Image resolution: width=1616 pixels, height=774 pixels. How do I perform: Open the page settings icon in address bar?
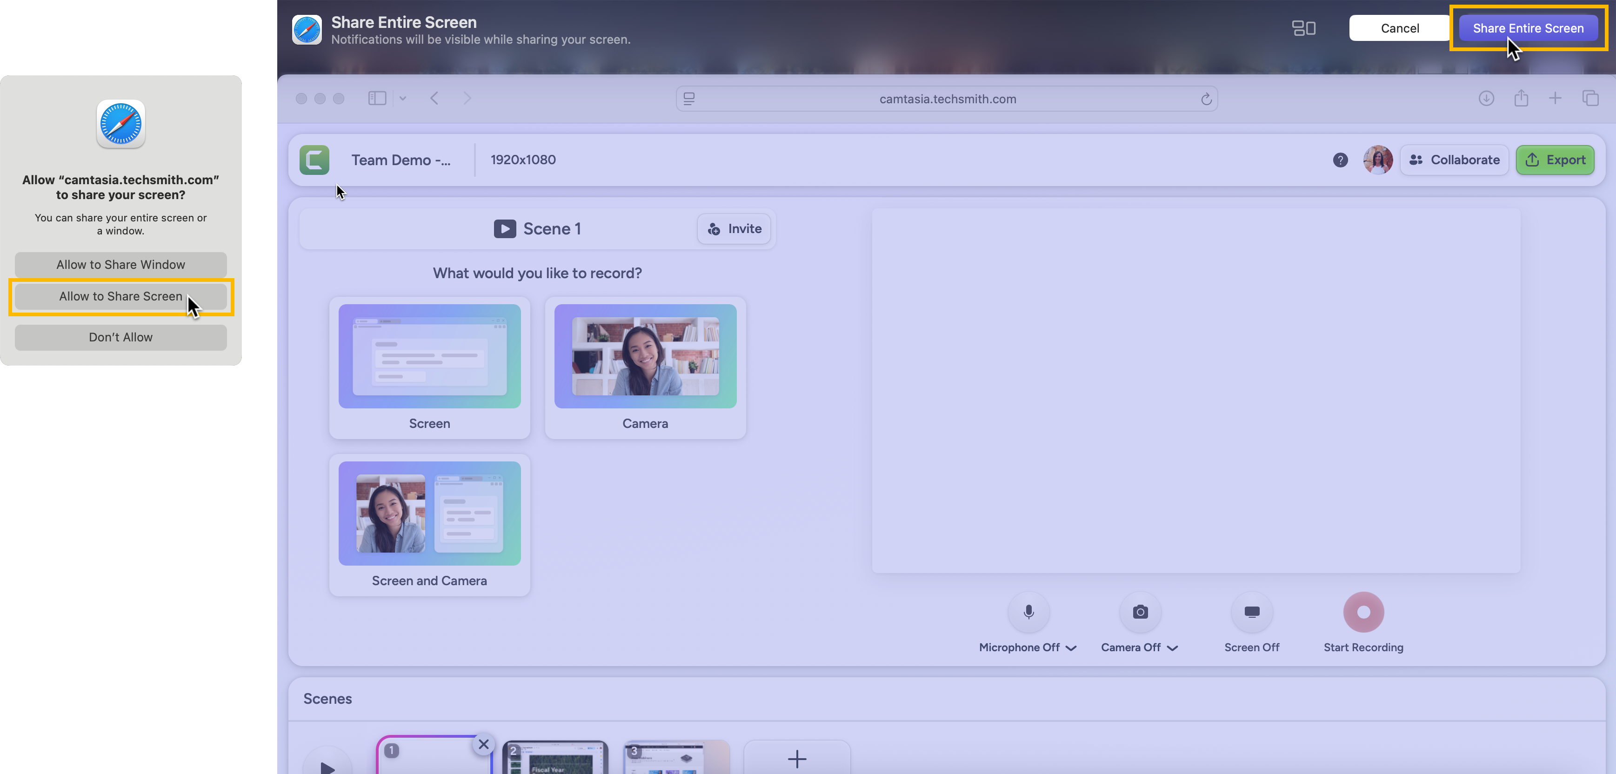point(689,99)
